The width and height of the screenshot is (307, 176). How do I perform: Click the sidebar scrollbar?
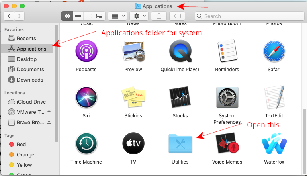tap(57, 83)
